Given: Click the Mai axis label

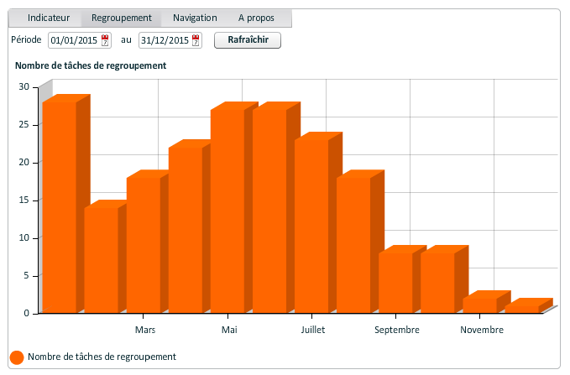Looking at the screenshot, I should (229, 330).
